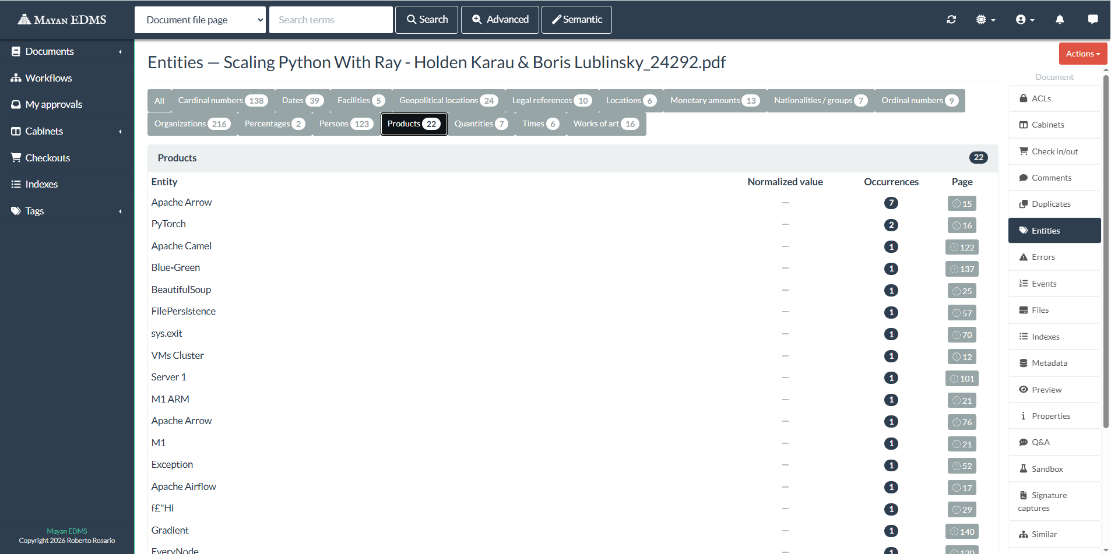Image resolution: width=1111 pixels, height=554 pixels.
Task: Go to page 16 for PyTorch
Action: [962, 225]
